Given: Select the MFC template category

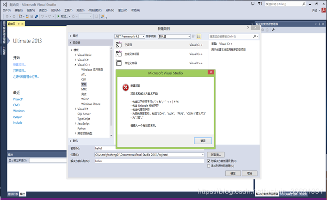Looking at the screenshot, I should [84, 89].
